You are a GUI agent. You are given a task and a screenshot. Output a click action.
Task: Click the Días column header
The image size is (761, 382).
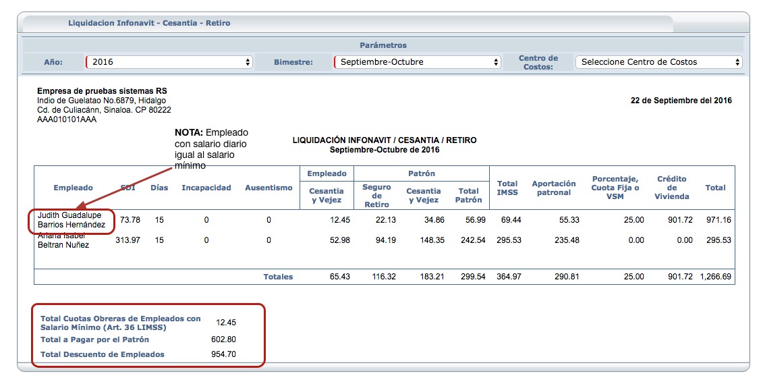pos(159,188)
